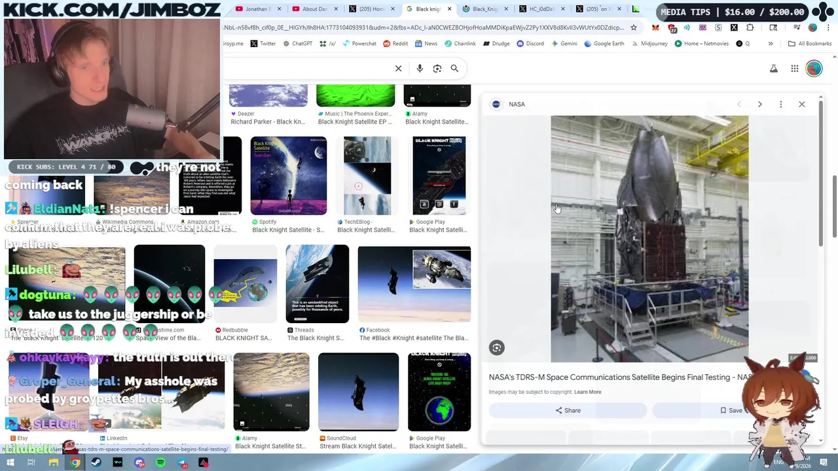Open the three-dot menu in image panel
The height and width of the screenshot is (471, 838).
[x=780, y=104]
